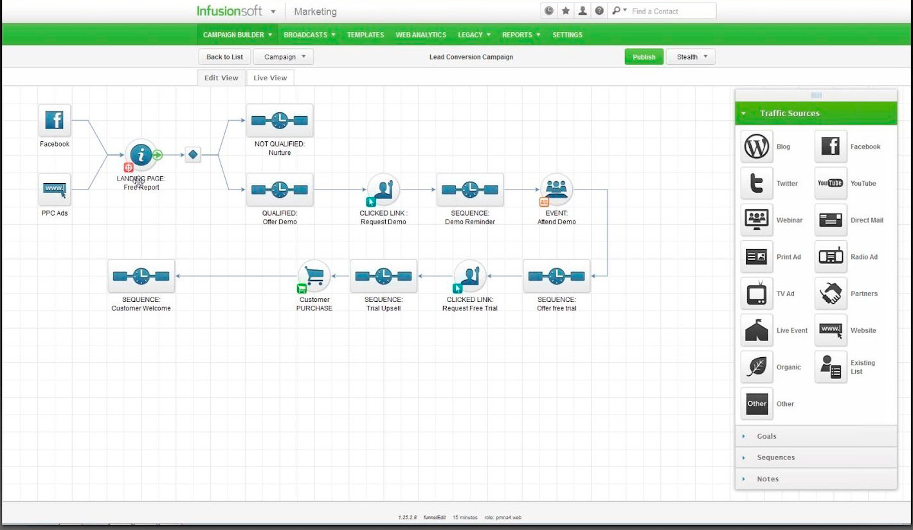Open the Landing Page Free Report goal
The image size is (913, 530).
[x=141, y=155]
